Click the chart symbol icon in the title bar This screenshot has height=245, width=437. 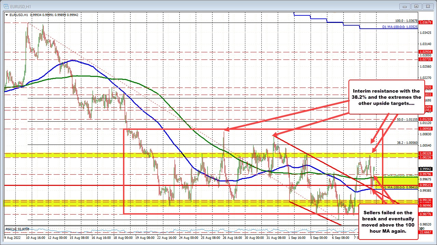6,6
